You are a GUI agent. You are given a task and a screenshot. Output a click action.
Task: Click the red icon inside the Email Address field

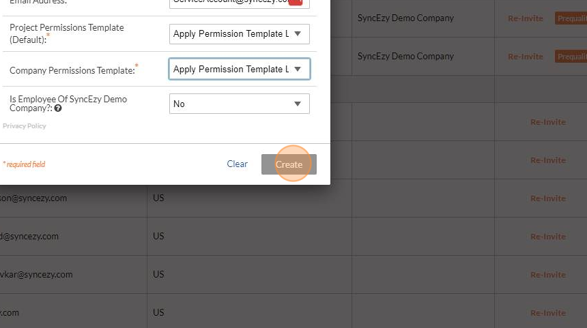coord(296,2)
